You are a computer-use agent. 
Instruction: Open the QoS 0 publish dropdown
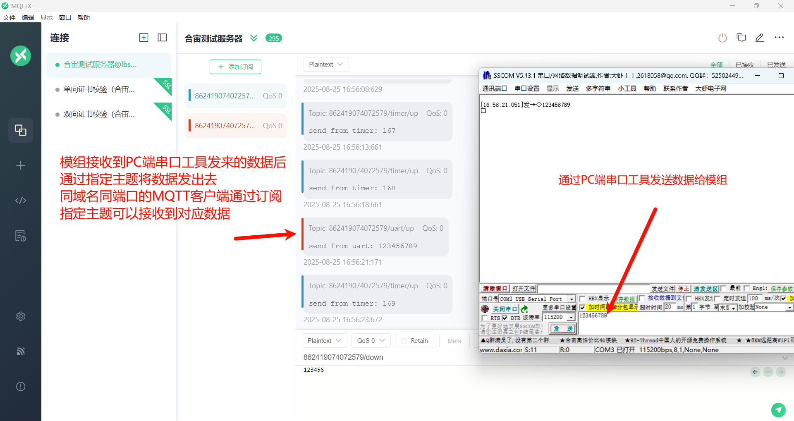pos(371,341)
